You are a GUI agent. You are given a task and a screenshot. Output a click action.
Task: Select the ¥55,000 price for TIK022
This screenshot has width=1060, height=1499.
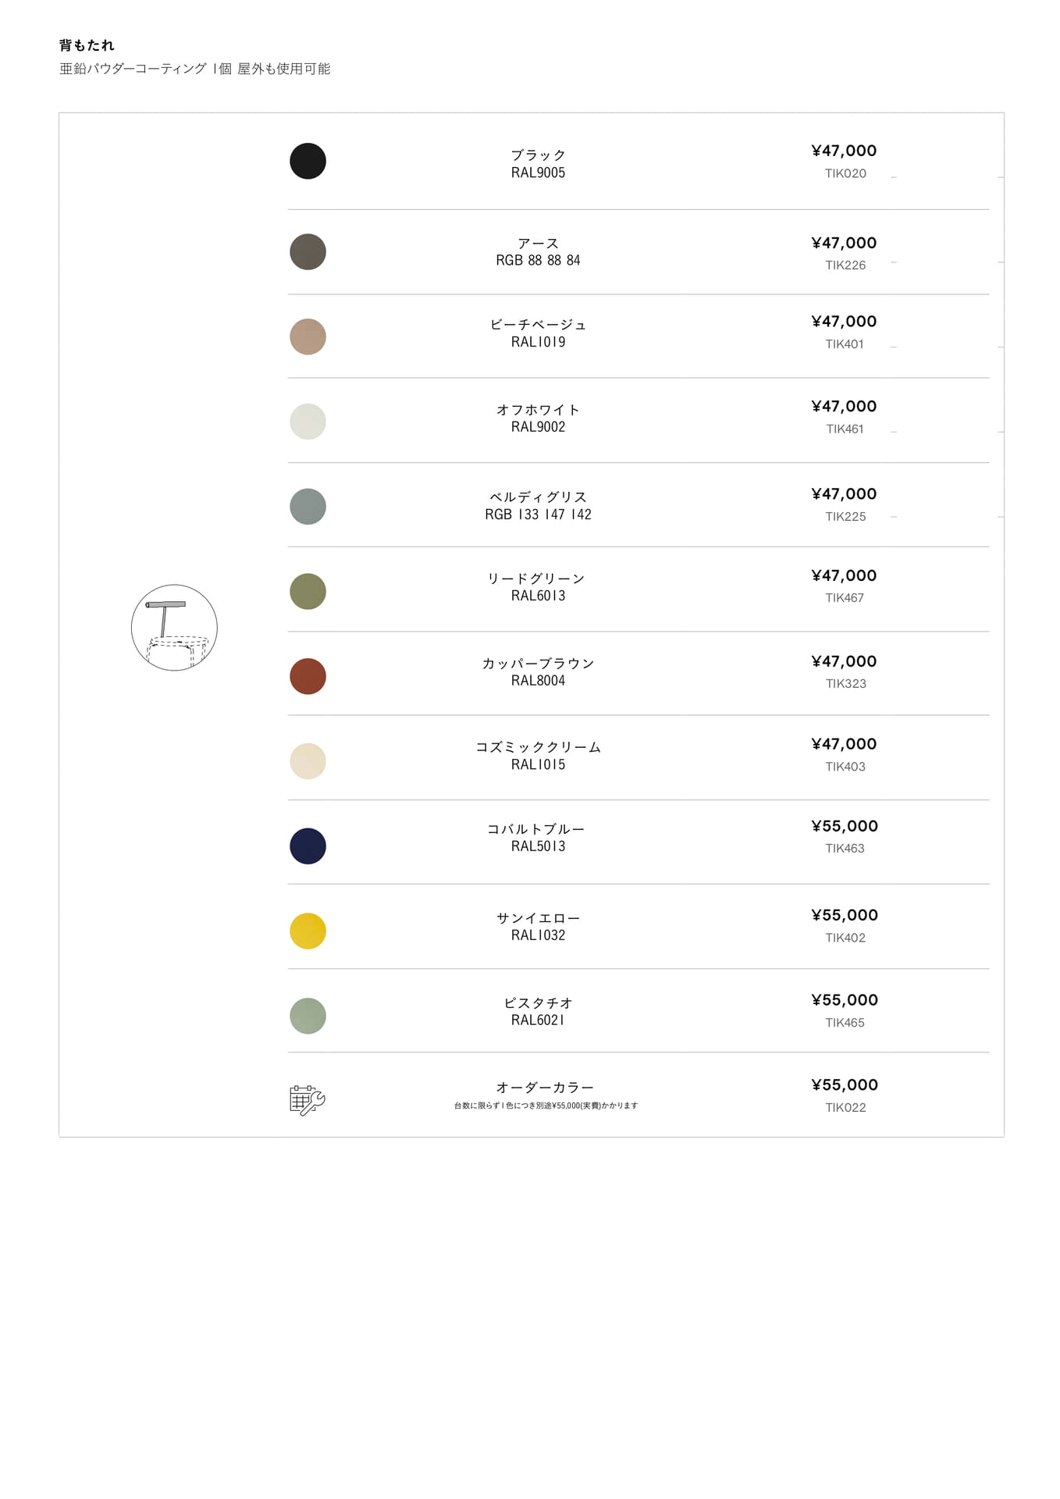point(845,1084)
